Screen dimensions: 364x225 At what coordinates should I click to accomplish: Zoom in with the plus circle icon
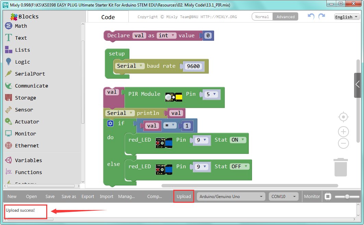pyautogui.click(x=343, y=132)
